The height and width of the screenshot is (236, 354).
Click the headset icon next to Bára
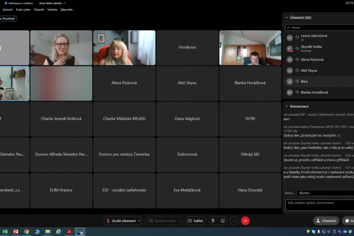(297, 81)
